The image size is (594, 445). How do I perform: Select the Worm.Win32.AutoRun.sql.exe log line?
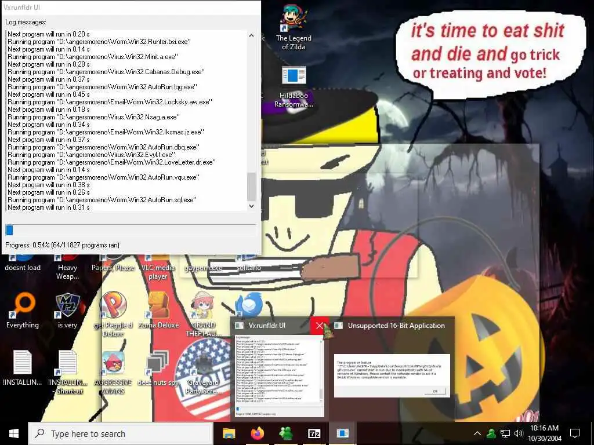tap(102, 200)
